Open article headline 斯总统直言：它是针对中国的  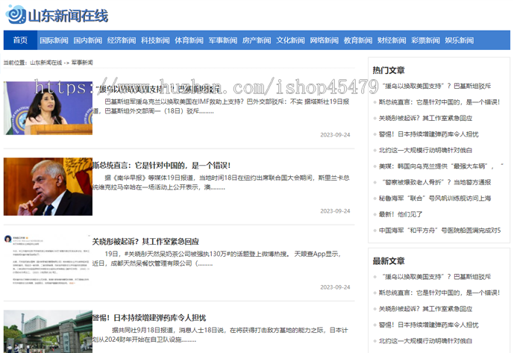pos(161,166)
